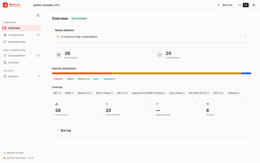Image resolution: width=260 pixels, height=163 pixels.
Task: Click the Low 1 severity label
Action: click(96, 79)
